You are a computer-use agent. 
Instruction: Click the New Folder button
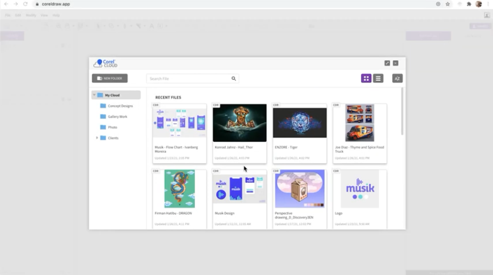[x=110, y=78]
